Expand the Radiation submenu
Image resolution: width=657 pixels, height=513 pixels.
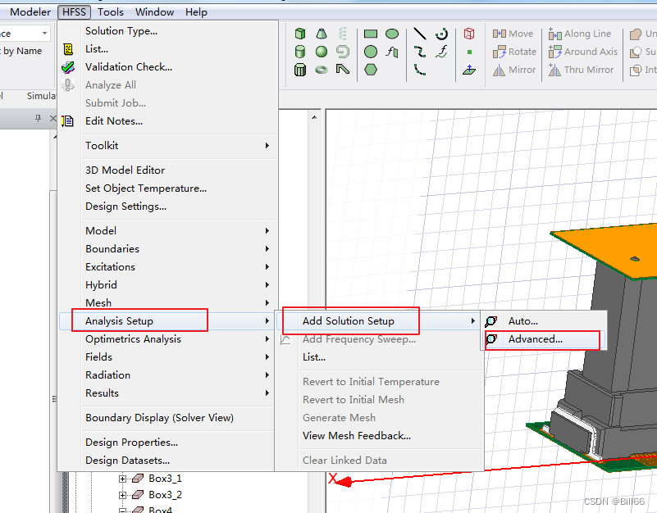tap(168, 375)
